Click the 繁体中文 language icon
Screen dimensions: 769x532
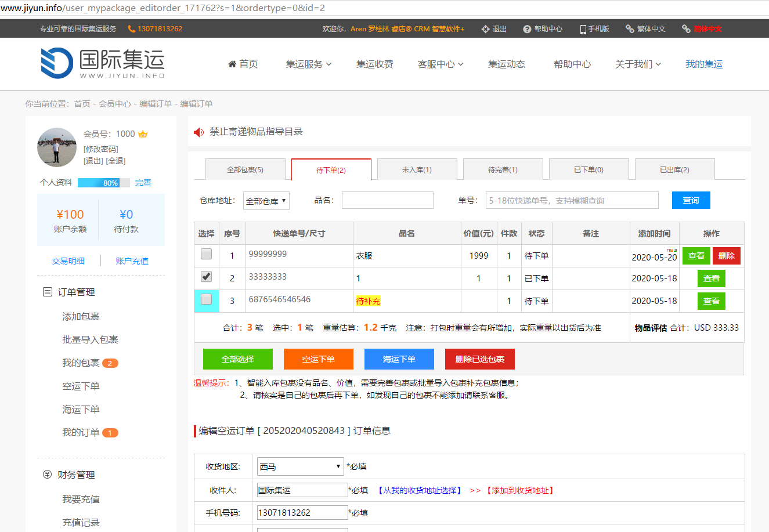630,29
